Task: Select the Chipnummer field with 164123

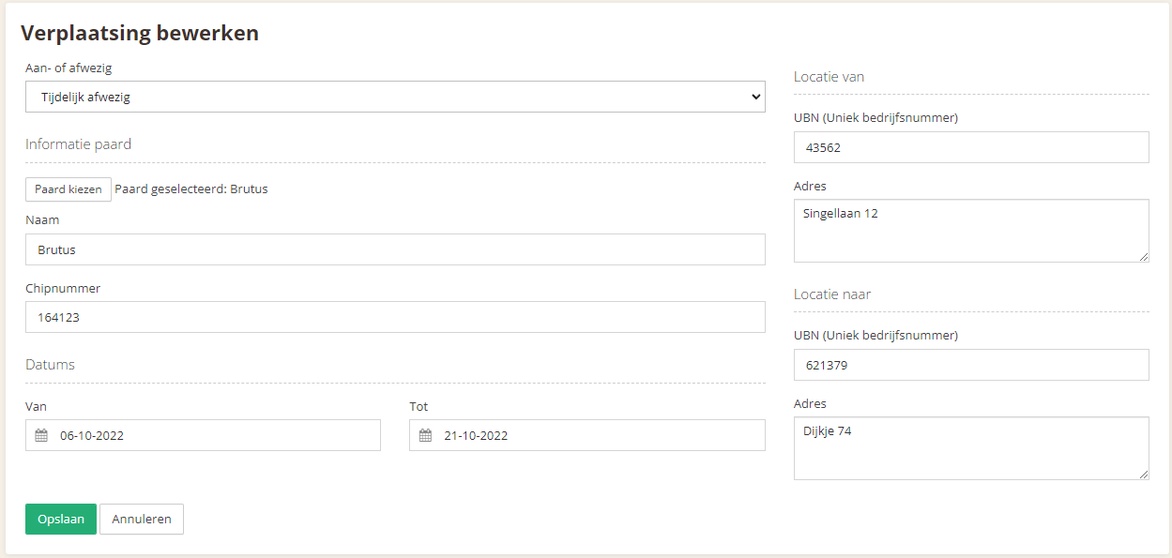Action: pyautogui.click(x=395, y=317)
